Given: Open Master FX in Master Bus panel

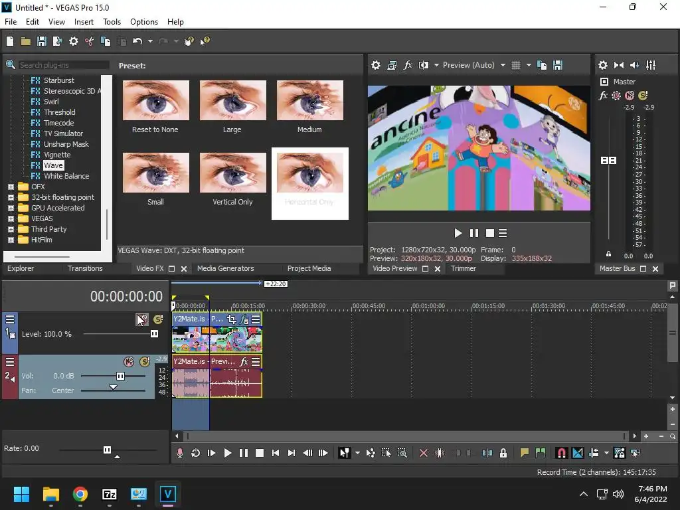Looking at the screenshot, I should coord(603,96).
